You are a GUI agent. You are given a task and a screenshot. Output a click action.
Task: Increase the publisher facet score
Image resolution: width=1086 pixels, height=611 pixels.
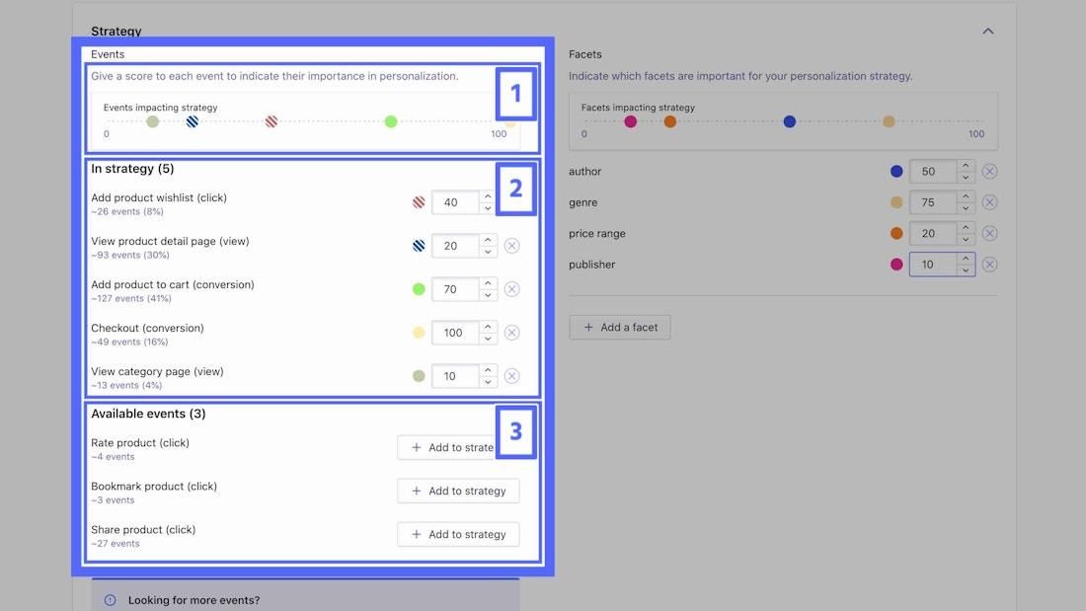[x=966, y=259]
